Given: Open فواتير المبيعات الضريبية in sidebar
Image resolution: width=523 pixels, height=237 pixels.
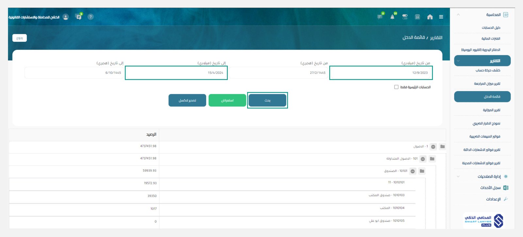Looking at the screenshot, I should (x=485, y=136).
